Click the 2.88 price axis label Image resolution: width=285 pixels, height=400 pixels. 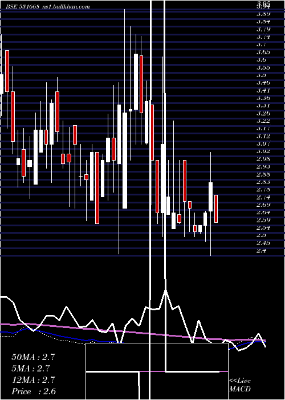263,174
